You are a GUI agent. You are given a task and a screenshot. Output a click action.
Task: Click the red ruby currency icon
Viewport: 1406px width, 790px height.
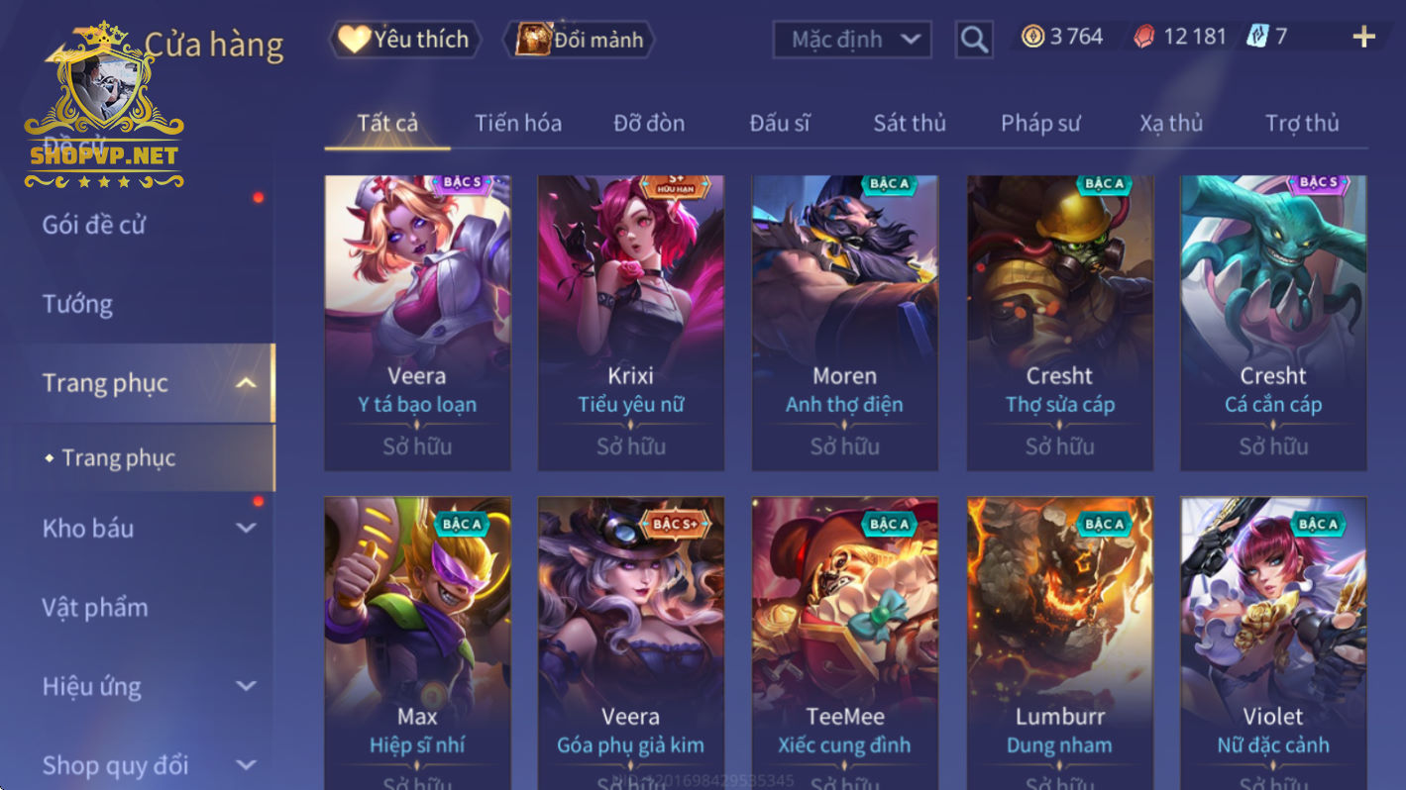1144,37
